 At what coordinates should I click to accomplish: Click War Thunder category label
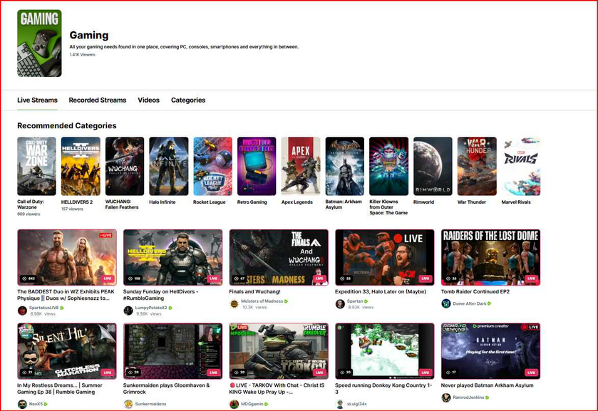472,202
